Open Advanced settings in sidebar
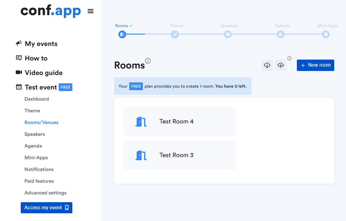346x221 pixels. (x=45, y=193)
